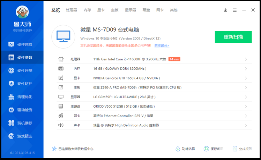Click the 显示器 monitor row icon
The height and width of the screenshot is (160, 261).
point(61,97)
